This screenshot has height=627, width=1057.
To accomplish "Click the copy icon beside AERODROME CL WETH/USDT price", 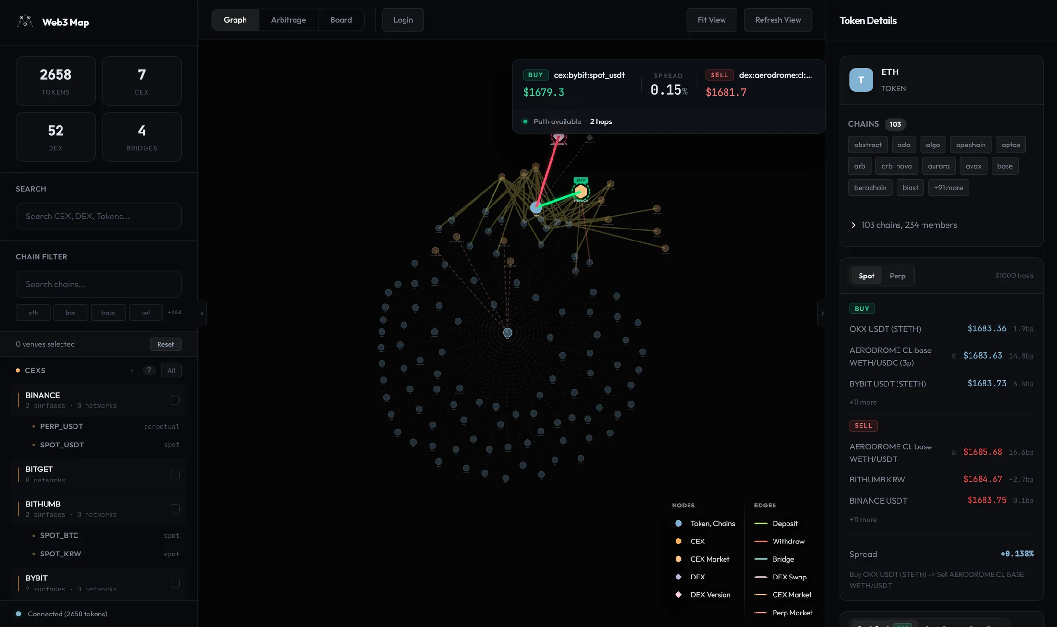I will (x=954, y=452).
